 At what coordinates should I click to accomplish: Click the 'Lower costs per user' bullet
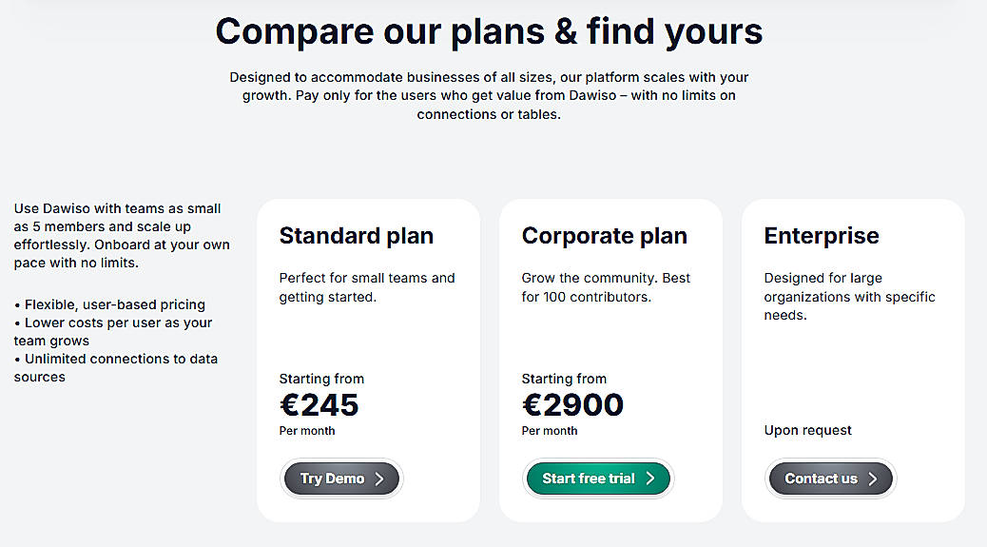click(113, 331)
